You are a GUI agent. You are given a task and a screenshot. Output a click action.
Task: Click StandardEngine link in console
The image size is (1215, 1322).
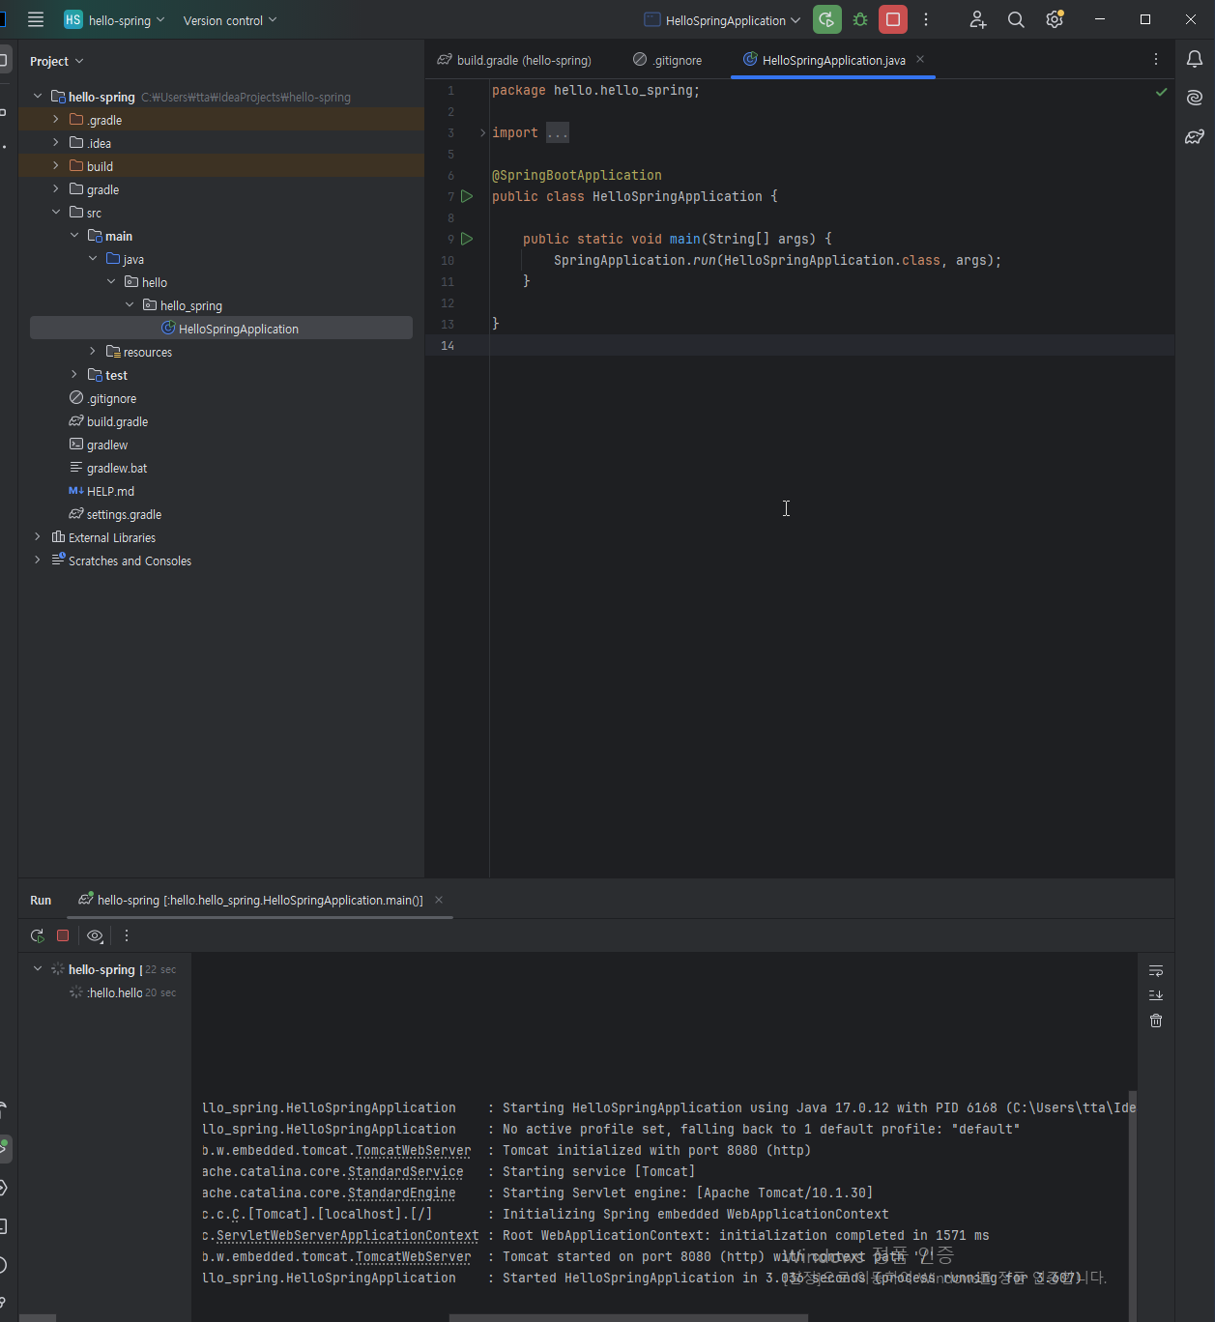(401, 1193)
